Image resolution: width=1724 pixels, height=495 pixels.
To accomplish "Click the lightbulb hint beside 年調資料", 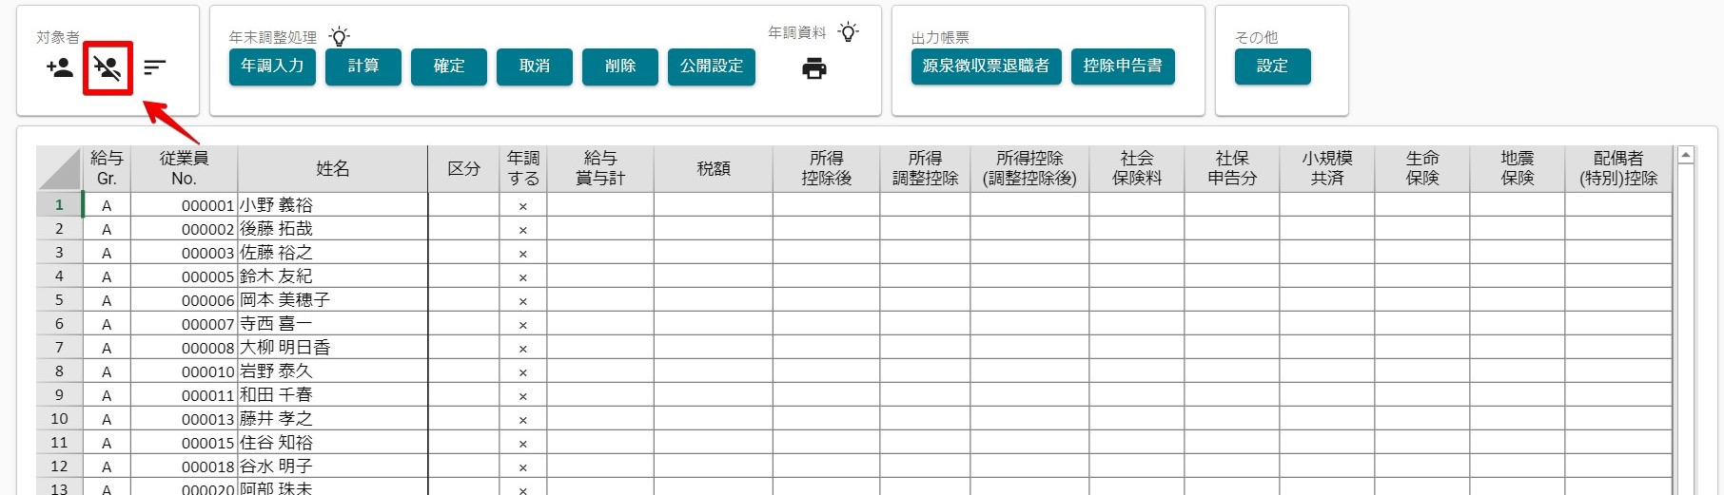I will (849, 31).
